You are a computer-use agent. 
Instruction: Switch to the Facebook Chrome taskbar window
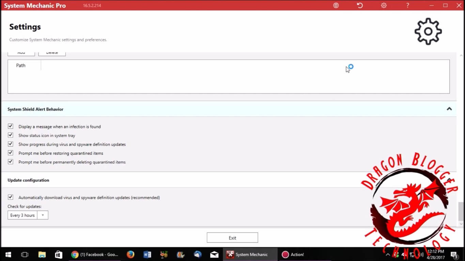point(95,255)
